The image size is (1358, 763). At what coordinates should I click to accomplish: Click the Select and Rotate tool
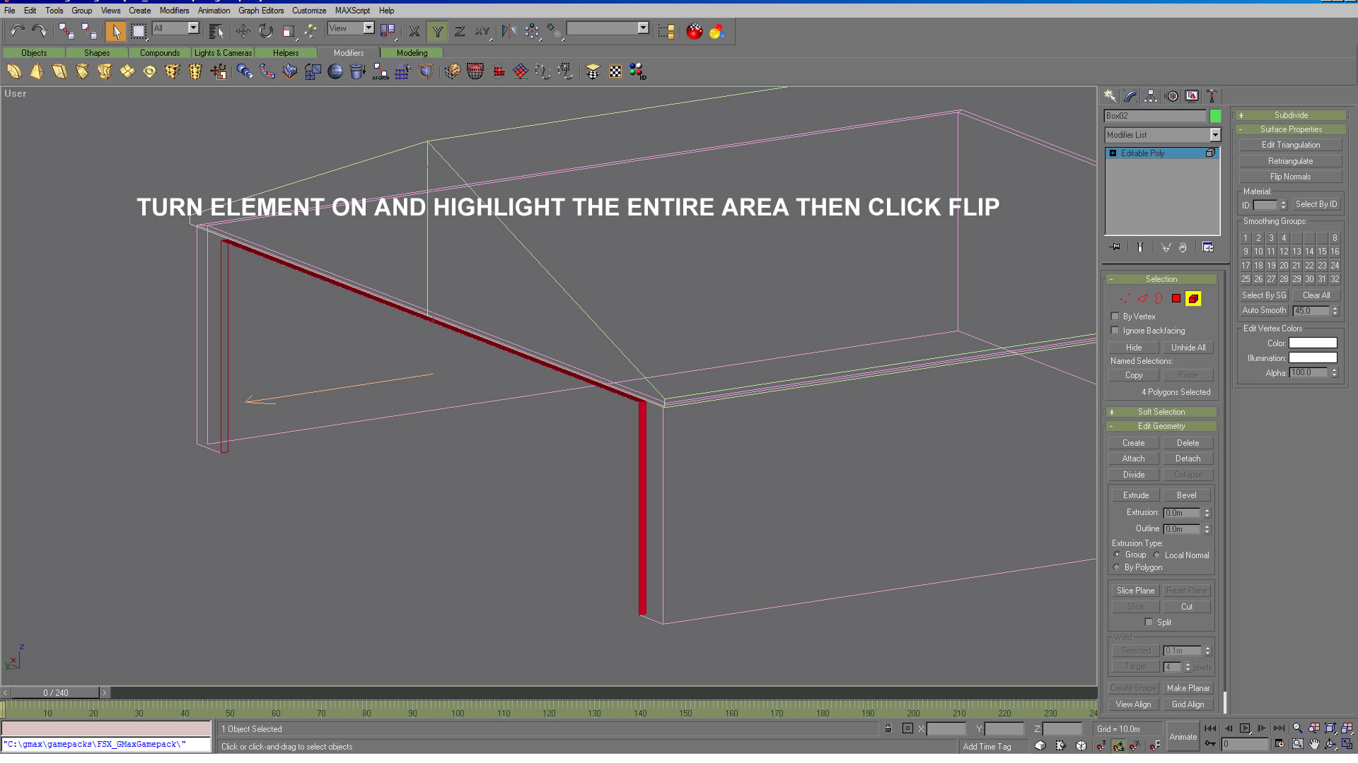(265, 31)
